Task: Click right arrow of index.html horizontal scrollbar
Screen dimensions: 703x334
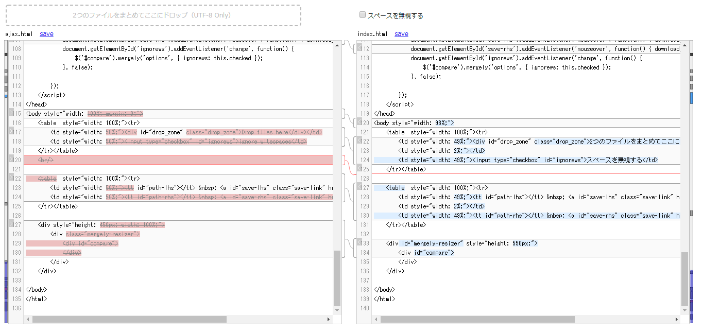Action: pos(676,320)
